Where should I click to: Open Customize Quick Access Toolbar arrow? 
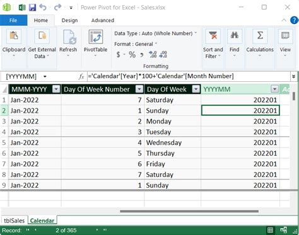[71, 8]
